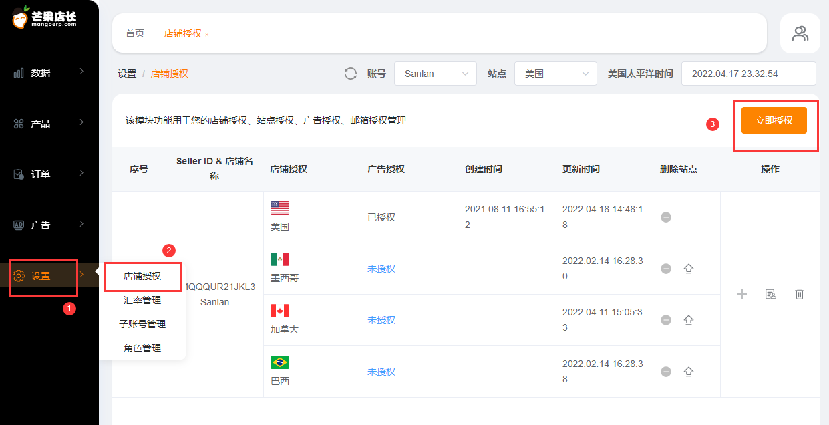The image size is (829, 425).
Task: Click the 操作 column header
Action: tap(770, 169)
